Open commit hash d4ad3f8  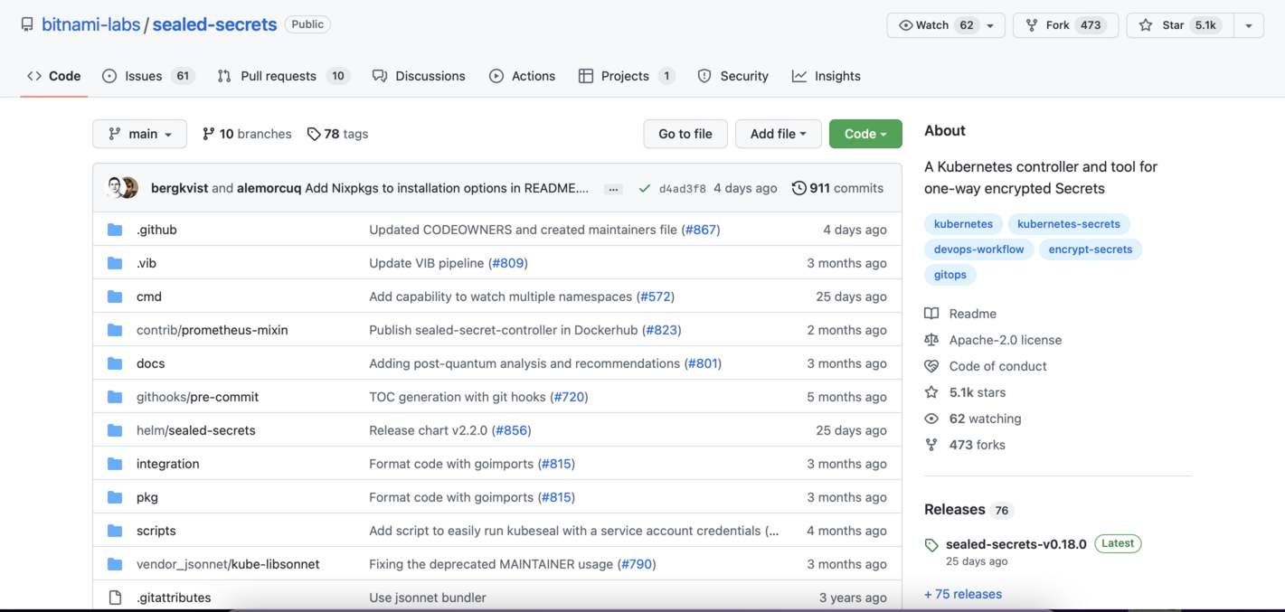tap(682, 189)
